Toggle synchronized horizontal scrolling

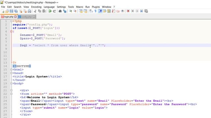[85, 11]
